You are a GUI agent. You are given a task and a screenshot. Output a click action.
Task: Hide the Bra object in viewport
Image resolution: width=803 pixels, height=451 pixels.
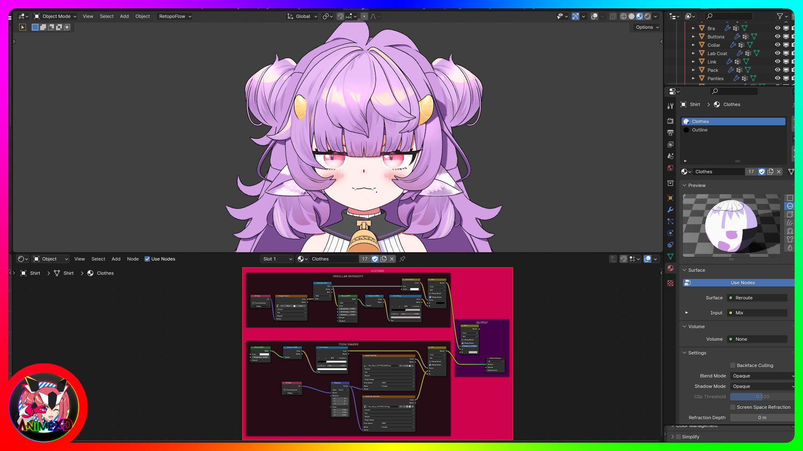pos(777,28)
